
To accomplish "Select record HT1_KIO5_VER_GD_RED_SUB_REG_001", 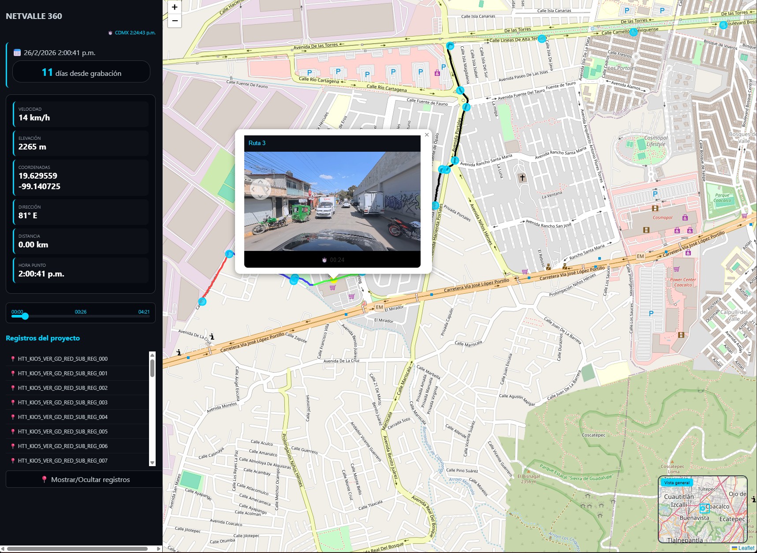I will 63,374.
